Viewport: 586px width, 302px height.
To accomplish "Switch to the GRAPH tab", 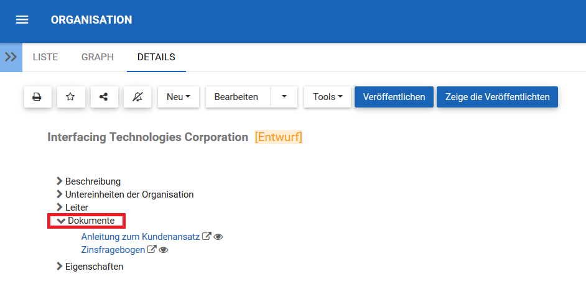I will coord(98,57).
